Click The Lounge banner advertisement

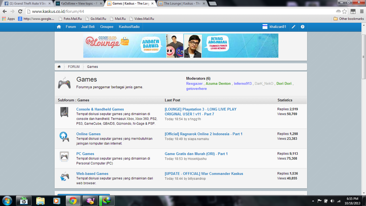click(181, 45)
